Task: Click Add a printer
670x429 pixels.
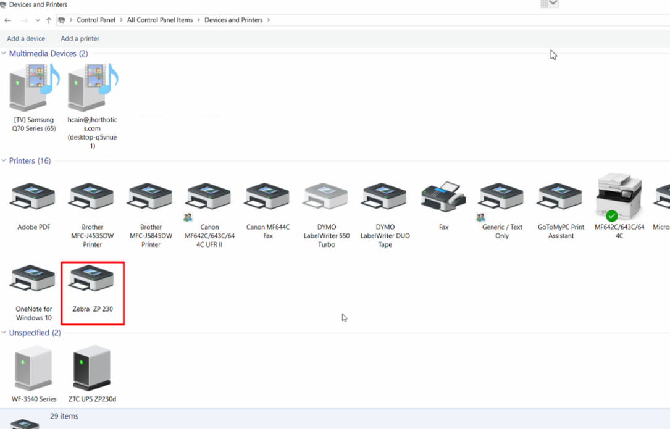Action: 80,38
